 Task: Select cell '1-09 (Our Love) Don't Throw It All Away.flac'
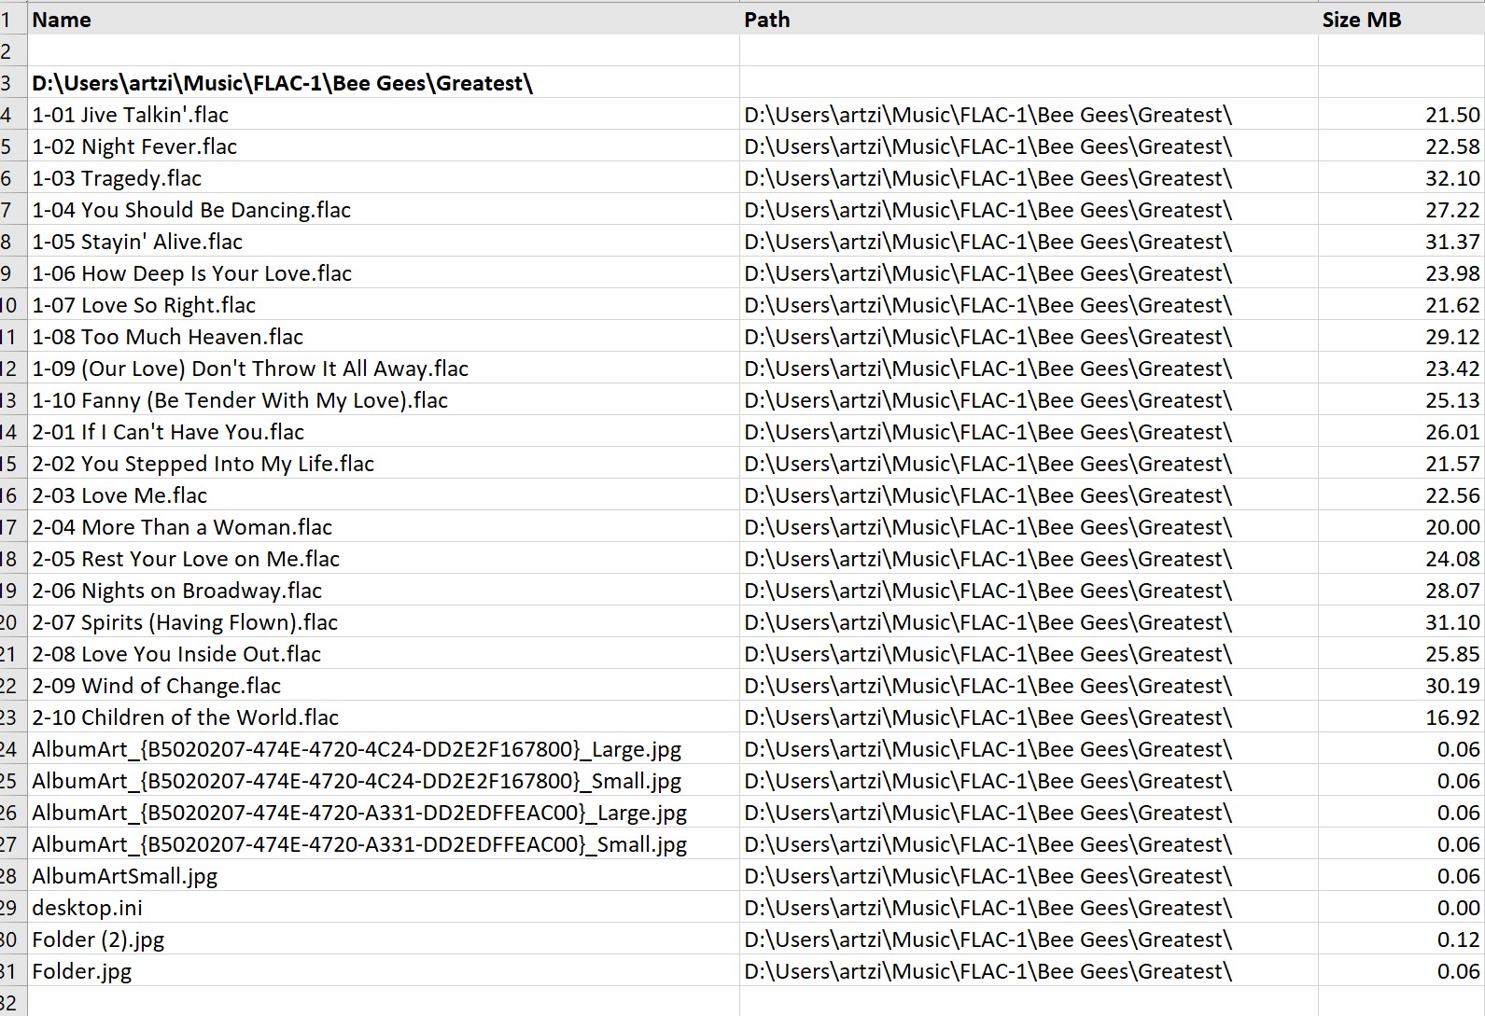[384, 369]
